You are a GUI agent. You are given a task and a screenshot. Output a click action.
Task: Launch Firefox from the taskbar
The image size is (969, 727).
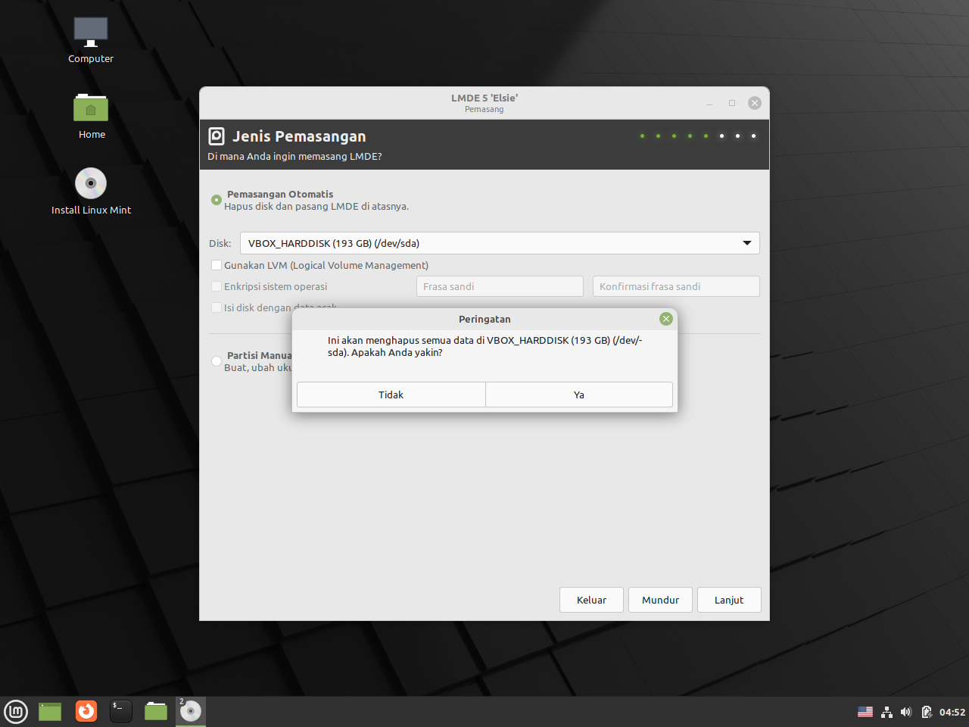pos(86,711)
